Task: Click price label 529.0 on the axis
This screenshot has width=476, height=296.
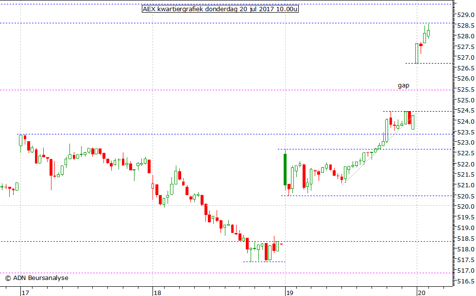Action: point(466,15)
